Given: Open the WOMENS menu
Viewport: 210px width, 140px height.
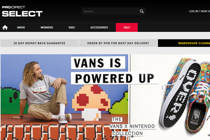Looking at the screenshot, I should [x=47, y=27].
